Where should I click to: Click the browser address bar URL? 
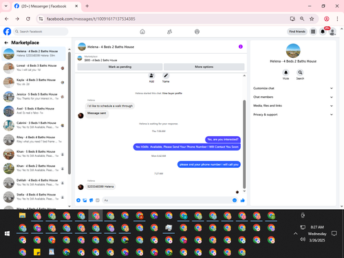point(91,19)
